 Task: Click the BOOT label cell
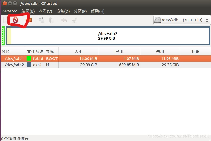(52, 59)
